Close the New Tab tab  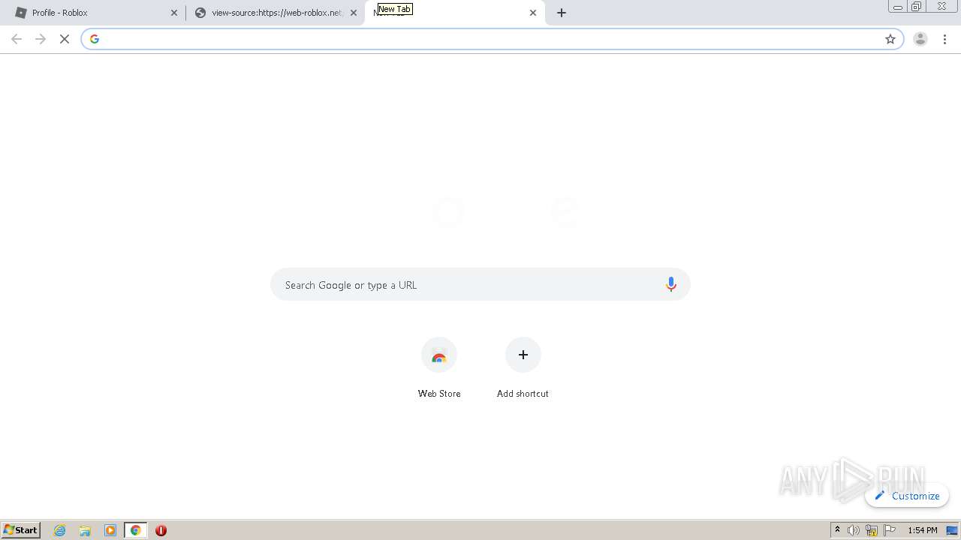point(533,13)
